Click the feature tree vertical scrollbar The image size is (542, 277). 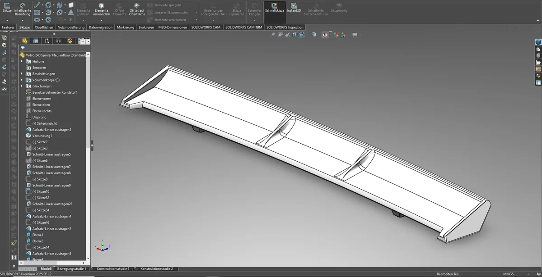pyautogui.click(x=89, y=155)
